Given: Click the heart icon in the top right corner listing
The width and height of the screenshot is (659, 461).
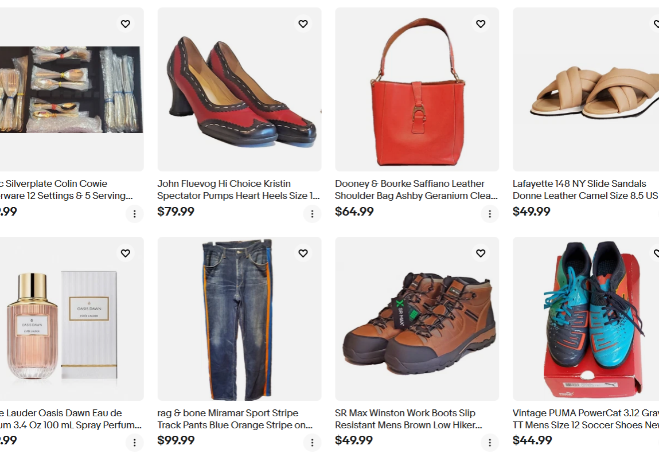Looking at the screenshot, I should 656,24.
